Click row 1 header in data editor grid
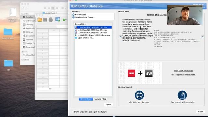Screen dimensions: 208x117 43,34
